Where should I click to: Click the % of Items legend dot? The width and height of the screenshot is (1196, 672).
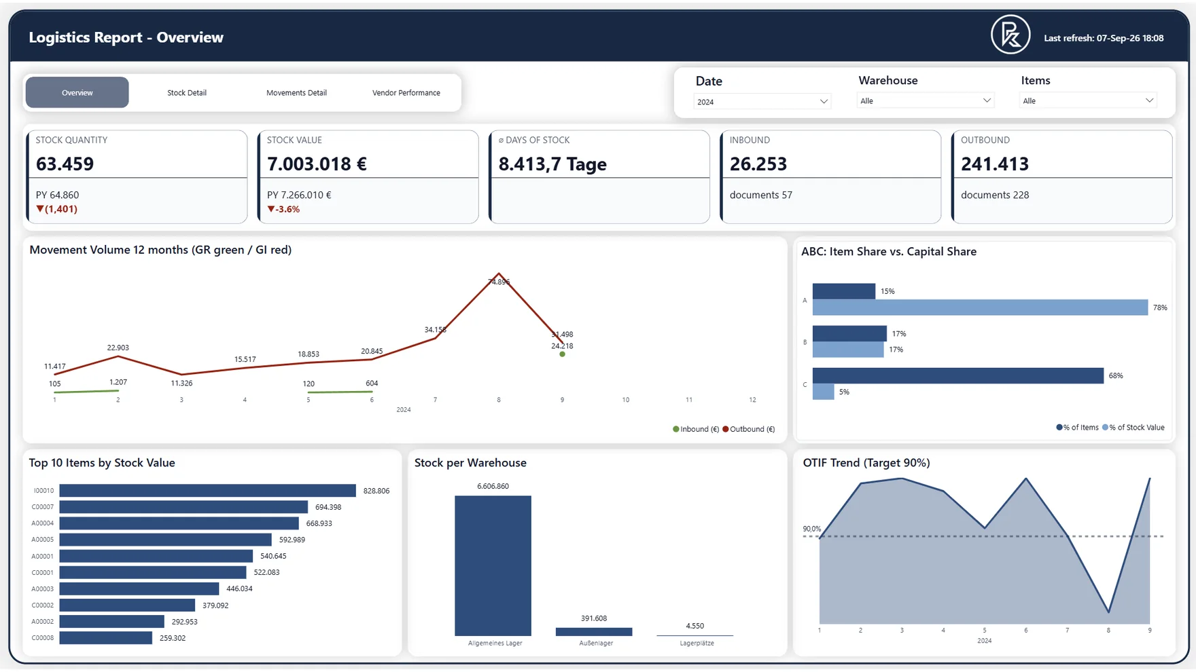[1059, 428]
